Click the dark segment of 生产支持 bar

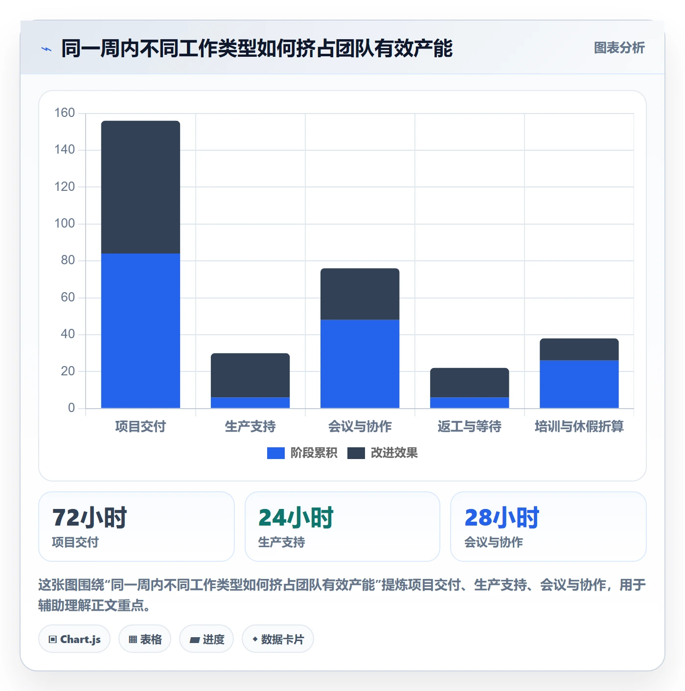(250, 375)
